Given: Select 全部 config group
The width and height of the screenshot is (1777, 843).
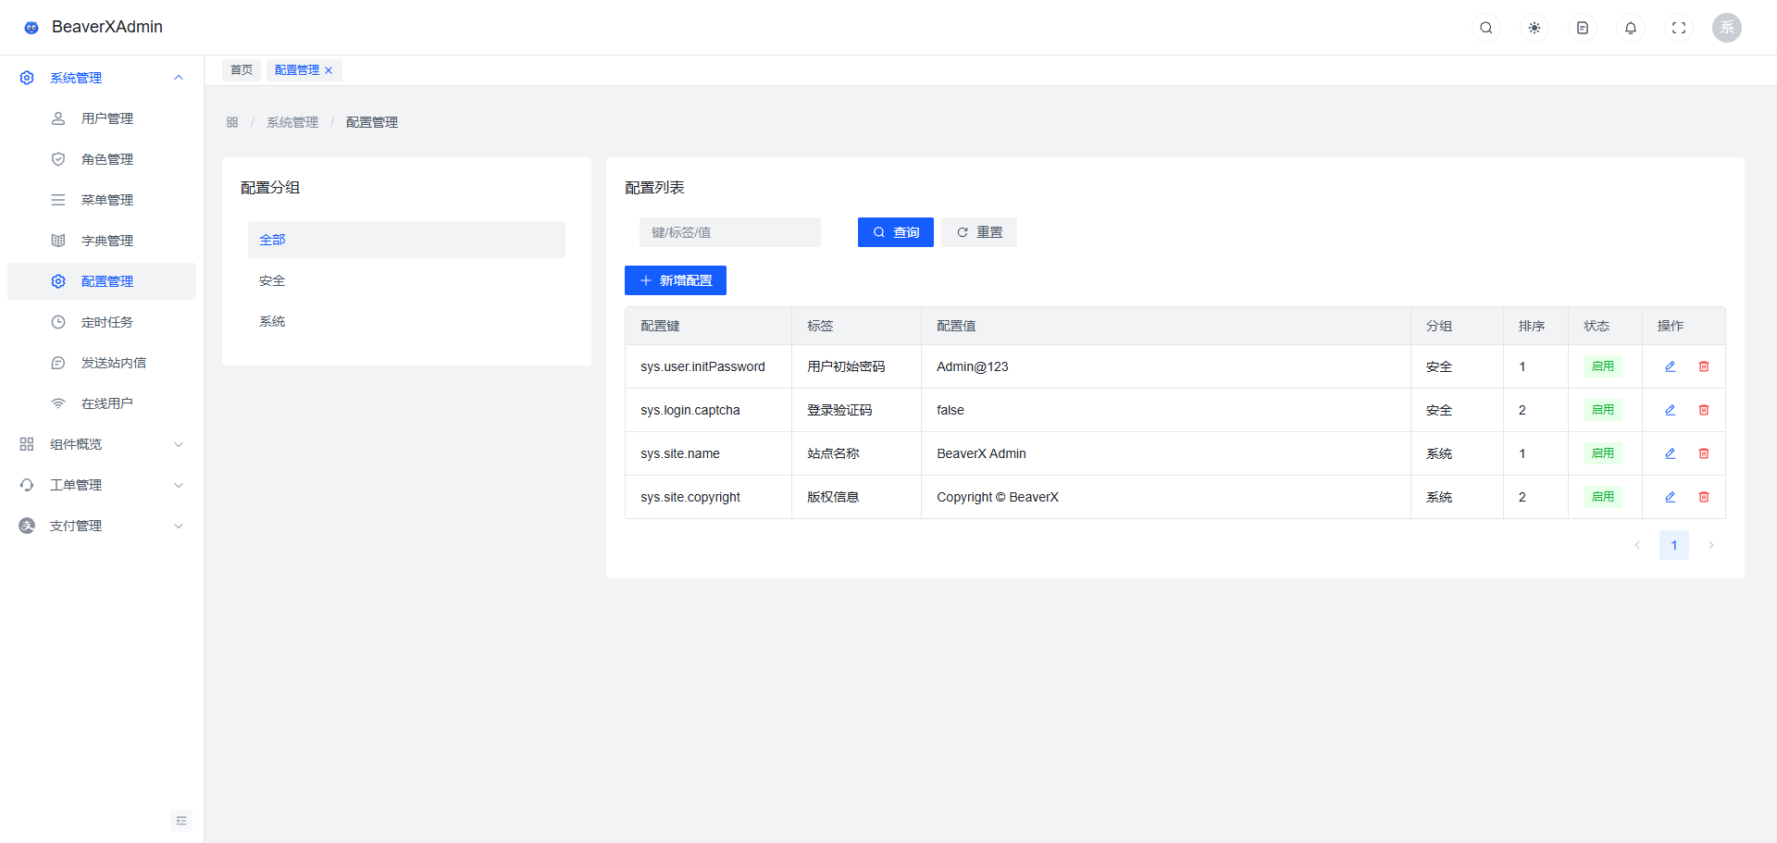Looking at the screenshot, I should 406,240.
